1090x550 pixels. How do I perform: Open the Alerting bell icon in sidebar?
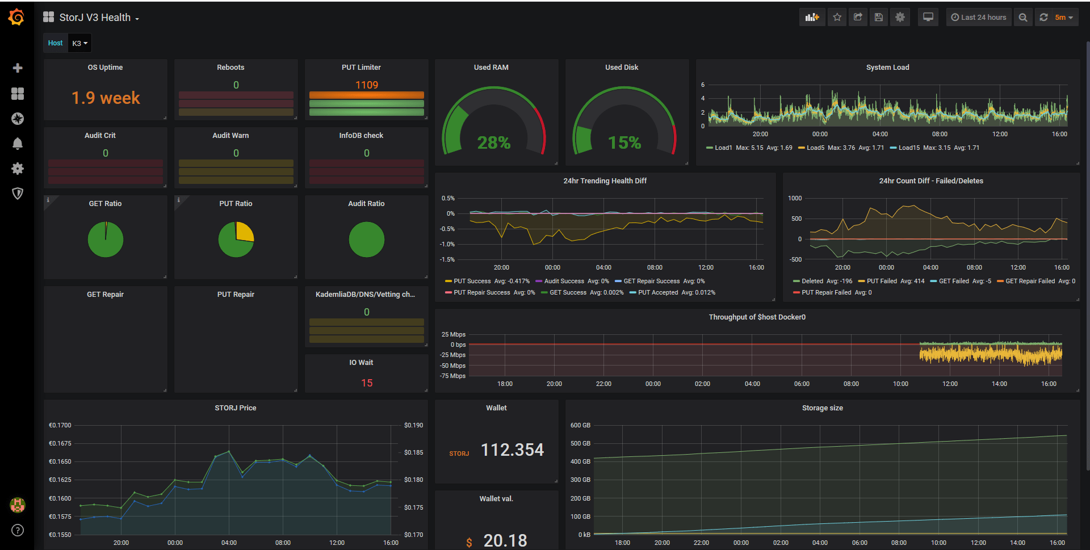pyautogui.click(x=18, y=144)
